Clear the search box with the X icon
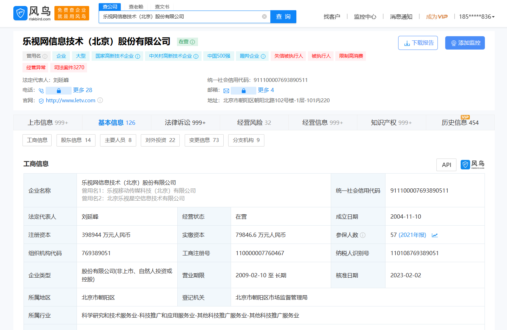Image resolution: width=507 pixels, height=330 pixels. (x=264, y=17)
